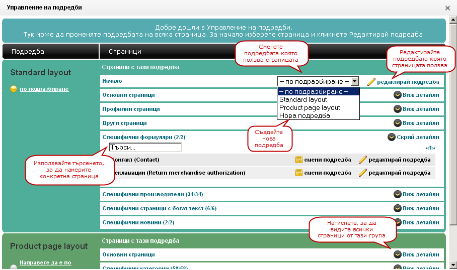Choose Product page layout from dropdown list
This screenshot has width=457, height=270.
click(310, 108)
